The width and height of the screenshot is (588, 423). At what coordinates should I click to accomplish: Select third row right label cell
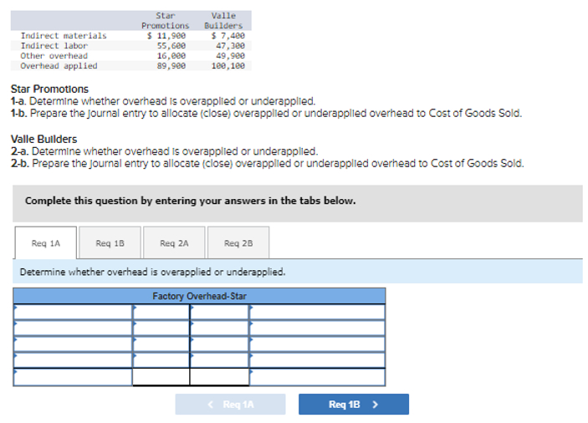pos(317,344)
